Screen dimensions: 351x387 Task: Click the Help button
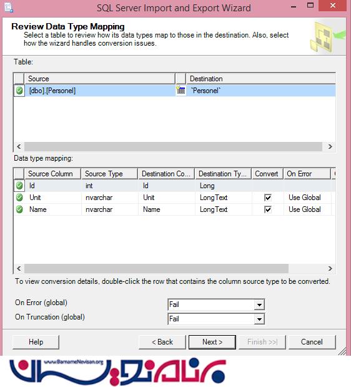(36, 342)
